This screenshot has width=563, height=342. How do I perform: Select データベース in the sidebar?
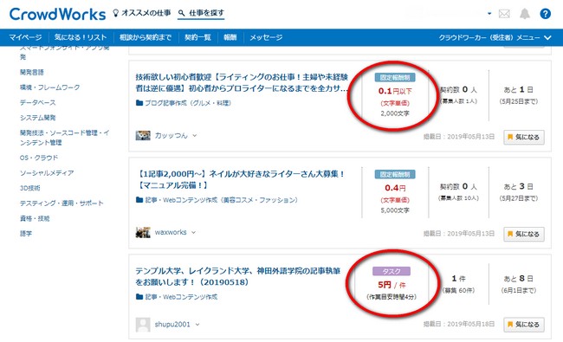[38, 102]
